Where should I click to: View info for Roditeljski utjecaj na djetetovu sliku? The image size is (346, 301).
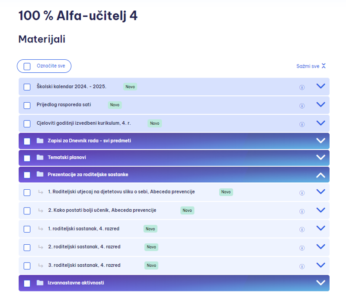tap(302, 193)
